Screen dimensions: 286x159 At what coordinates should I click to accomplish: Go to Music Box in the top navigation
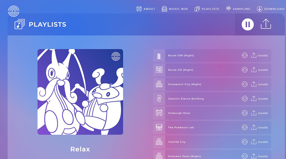175,9
